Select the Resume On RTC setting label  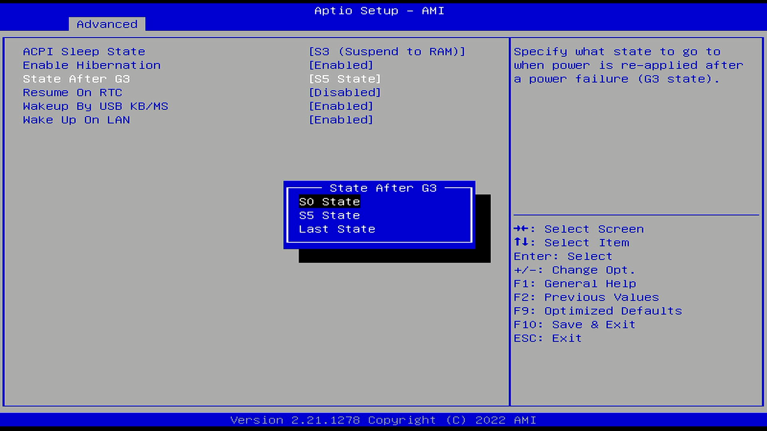click(x=72, y=93)
